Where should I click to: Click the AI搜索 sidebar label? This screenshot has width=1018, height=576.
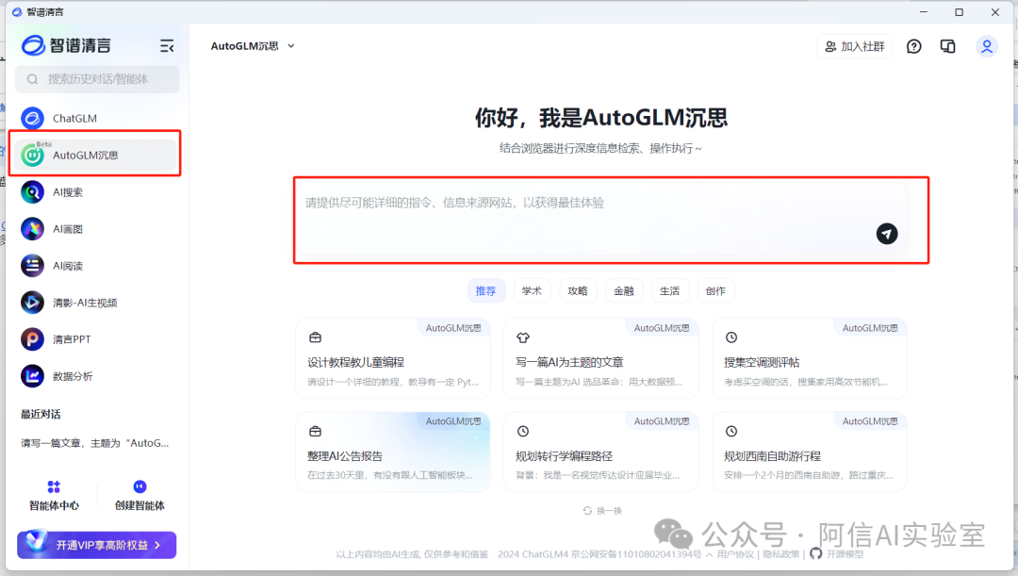68,191
